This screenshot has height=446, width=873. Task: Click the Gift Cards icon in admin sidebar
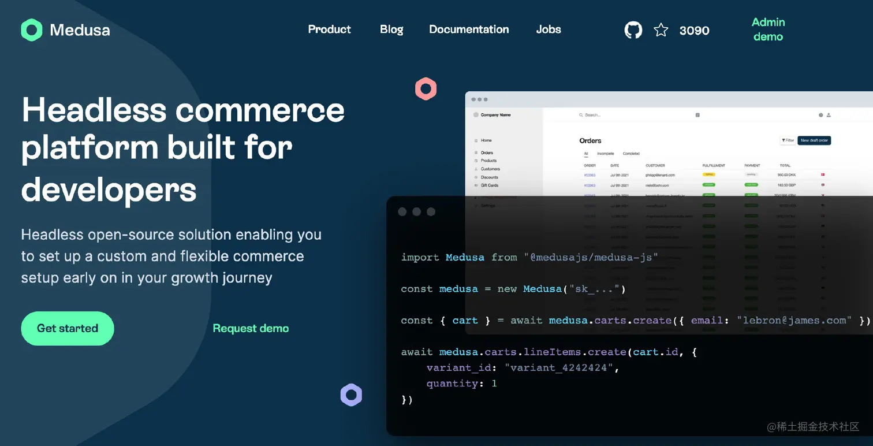[476, 185]
